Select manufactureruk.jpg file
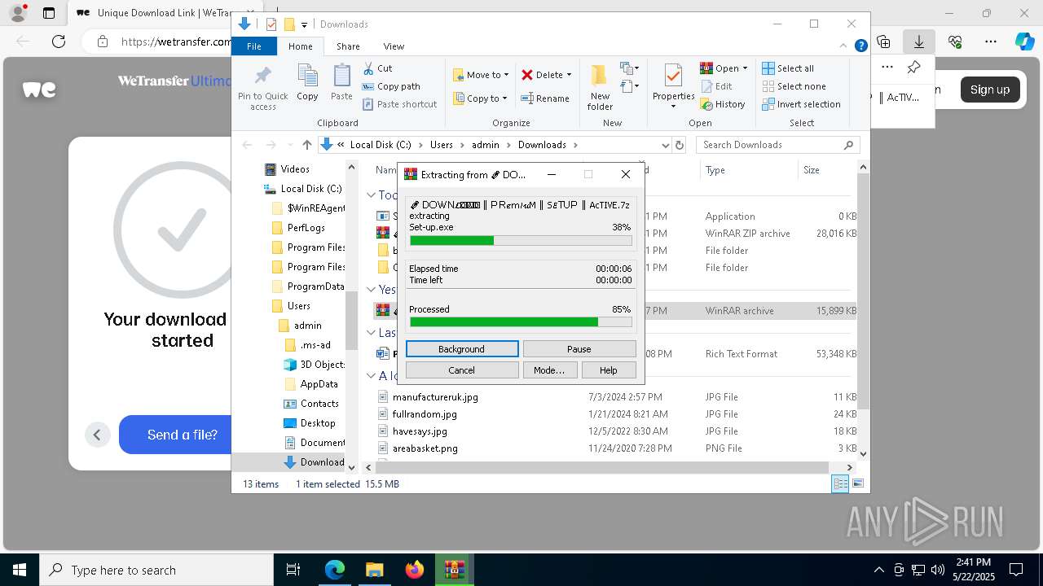This screenshot has height=586, width=1043. (435, 397)
